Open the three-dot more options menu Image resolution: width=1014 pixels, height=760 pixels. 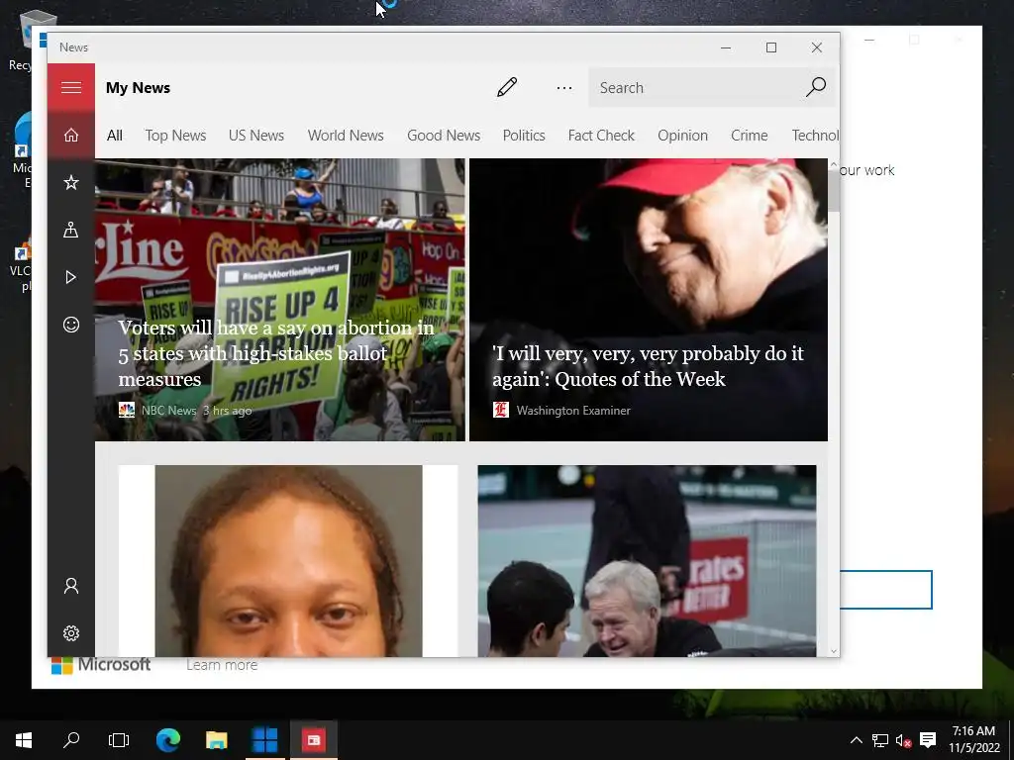point(563,87)
